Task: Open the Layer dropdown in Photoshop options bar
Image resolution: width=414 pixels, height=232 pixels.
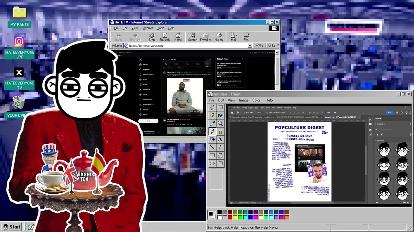Action: 260,112
